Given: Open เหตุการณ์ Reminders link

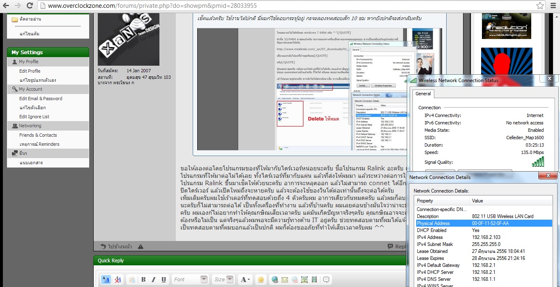Looking at the screenshot, I should [x=39, y=144].
